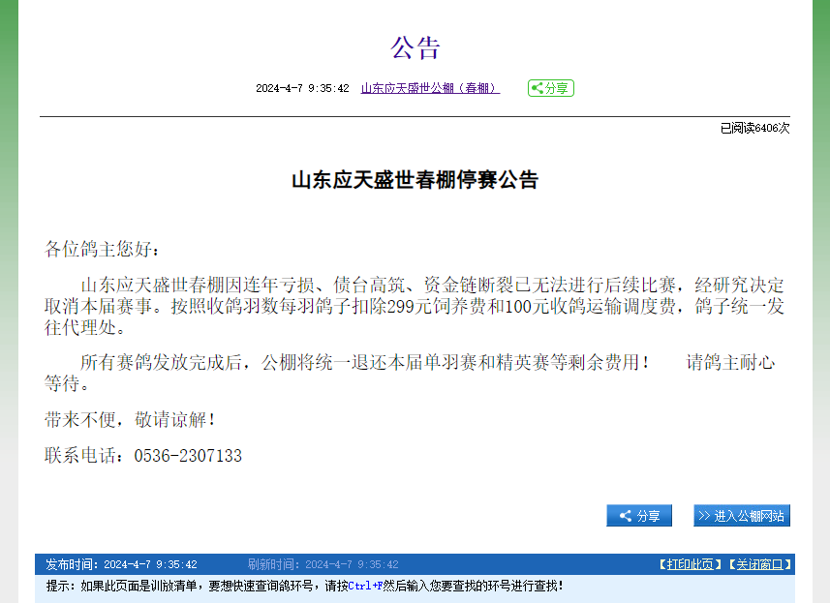Click the blue Ctrl+F text in the hint
The width and height of the screenshot is (830, 603).
366,586
